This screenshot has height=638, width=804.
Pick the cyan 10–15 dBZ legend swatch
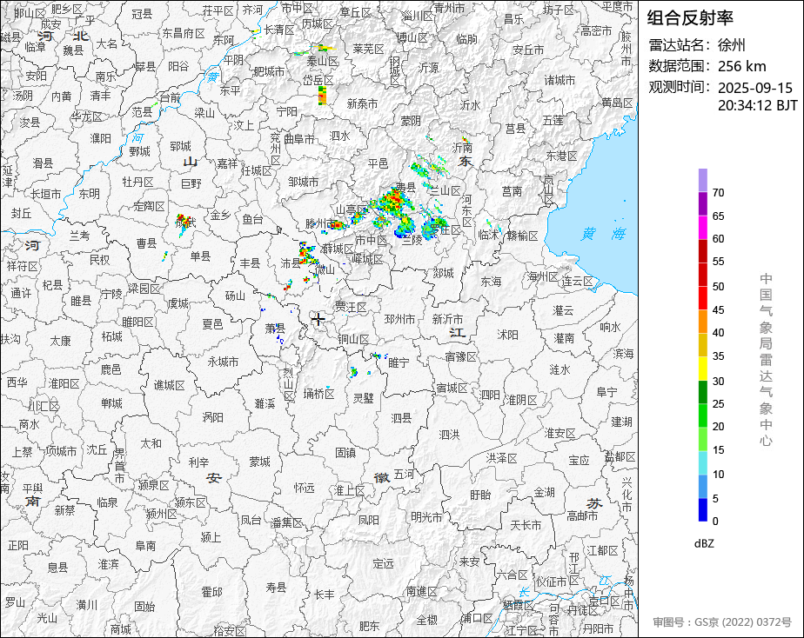702,463
